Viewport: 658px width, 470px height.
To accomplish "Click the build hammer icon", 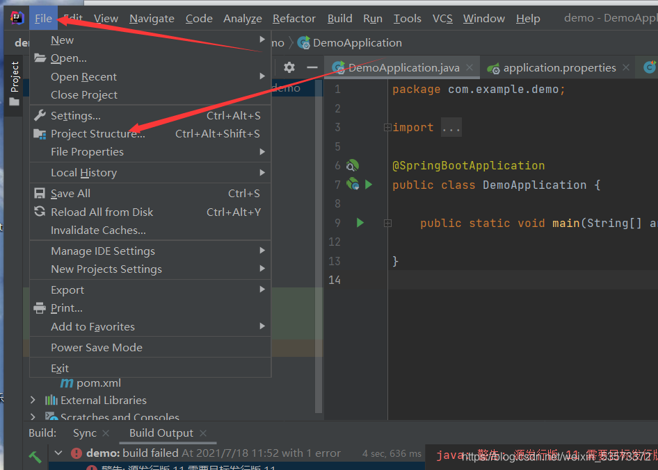I will (x=35, y=456).
